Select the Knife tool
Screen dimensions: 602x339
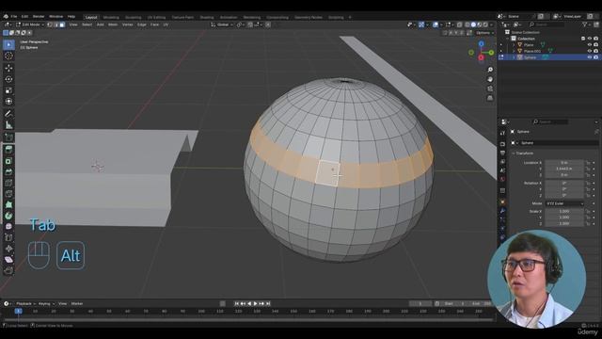(8, 194)
